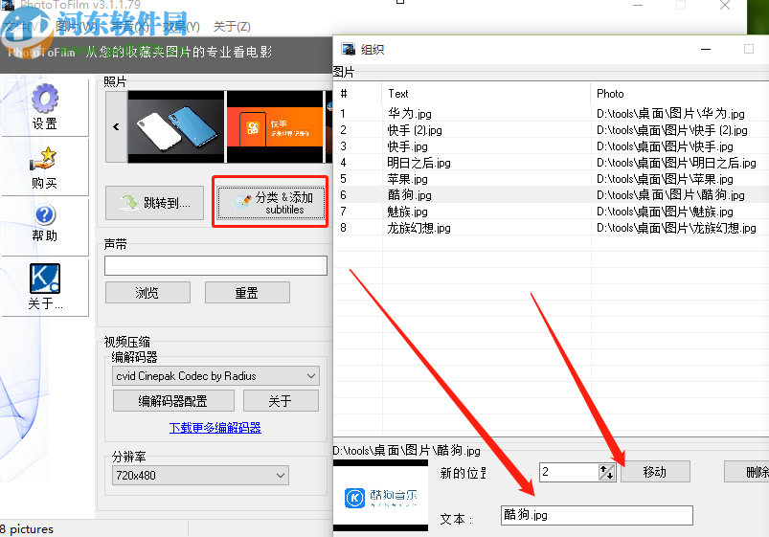Screen dimensions: 769x537
Task: Click the photo path of 魅族.jpg
Action: click(x=665, y=212)
